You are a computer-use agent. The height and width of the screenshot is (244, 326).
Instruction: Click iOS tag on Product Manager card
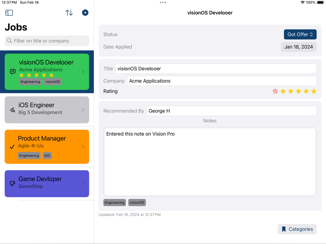tap(47, 156)
